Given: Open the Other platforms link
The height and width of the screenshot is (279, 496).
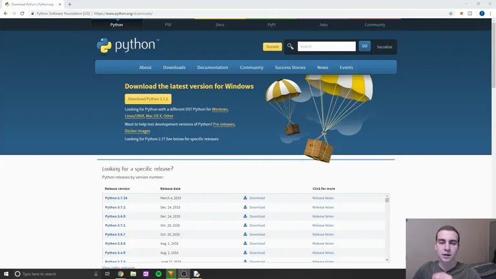Looking at the screenshot, I should click(169, 116).
